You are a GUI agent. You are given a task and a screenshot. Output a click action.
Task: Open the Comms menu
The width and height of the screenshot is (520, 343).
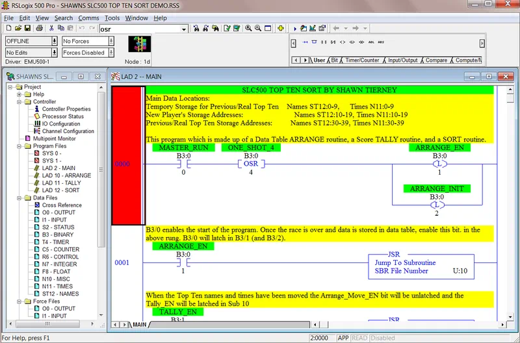tap(88, 18)
